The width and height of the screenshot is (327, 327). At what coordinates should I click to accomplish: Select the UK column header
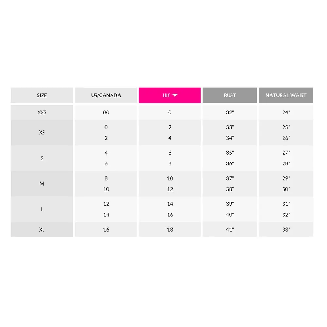click(x=169, y=95)
